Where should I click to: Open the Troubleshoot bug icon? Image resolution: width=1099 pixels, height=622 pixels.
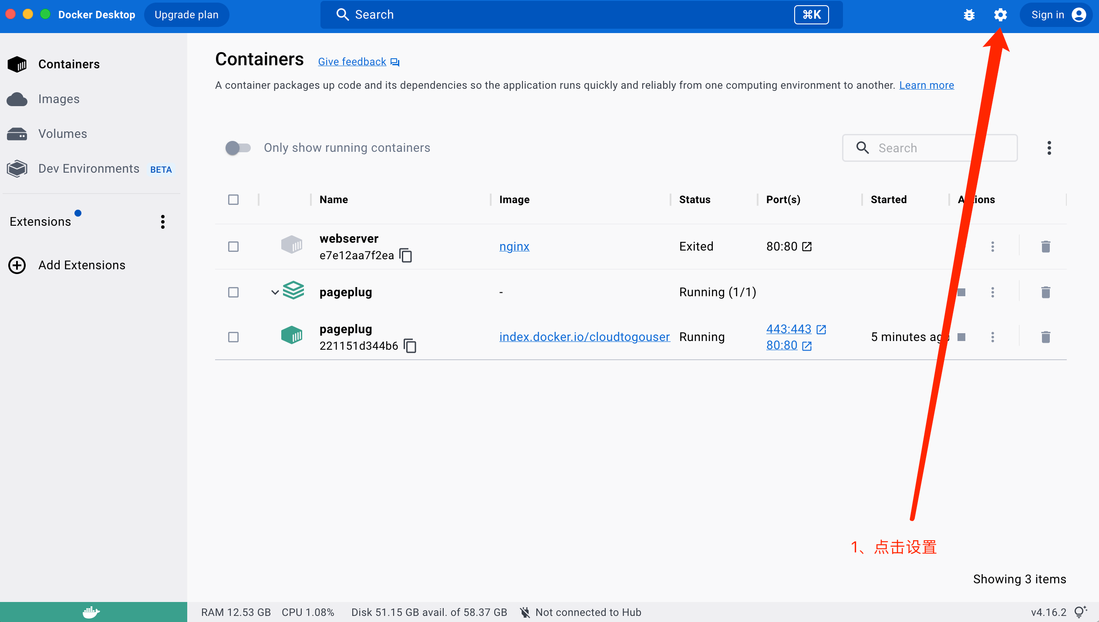(969, 15)
